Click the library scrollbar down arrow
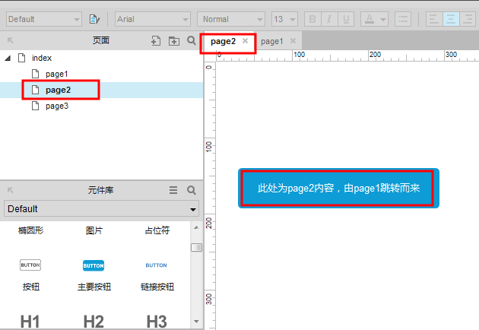 click(196, 322)
